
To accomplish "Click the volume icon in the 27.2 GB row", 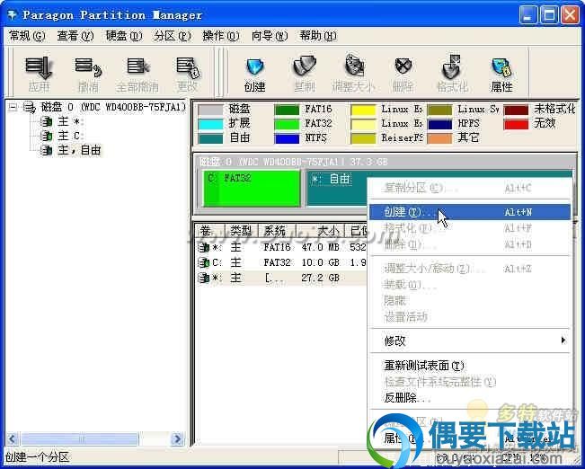I will pos(204,278).
